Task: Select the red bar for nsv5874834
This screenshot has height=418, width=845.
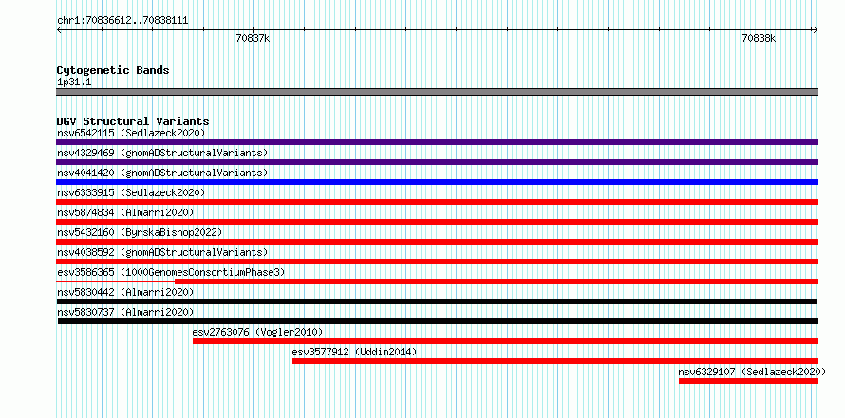Action: point(437,222)
